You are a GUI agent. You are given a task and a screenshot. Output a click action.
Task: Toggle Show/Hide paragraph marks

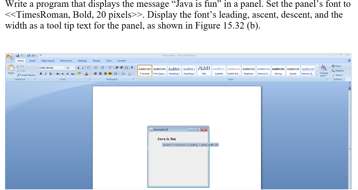[x=132, y=68]
